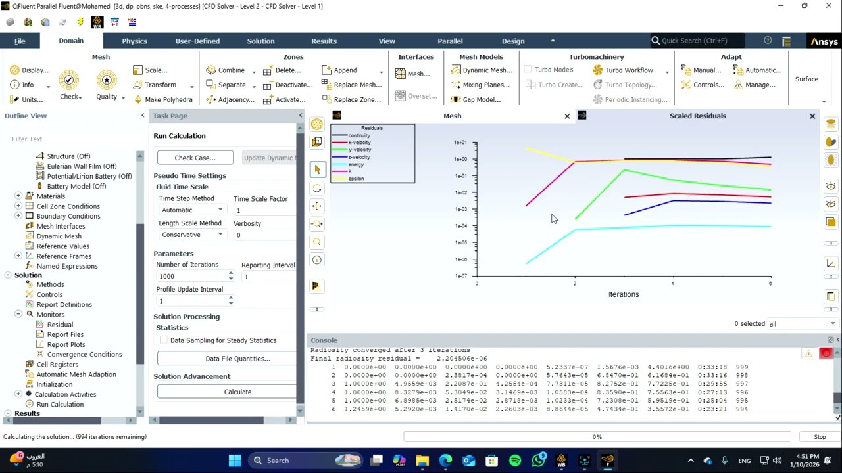Click the hide-selected crossed eye icon
The height and width of the screenshot is (473, 842).
831,204
